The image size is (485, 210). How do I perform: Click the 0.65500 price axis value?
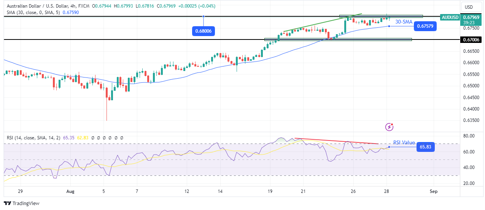pyautogui.click(x=471, y=74)
